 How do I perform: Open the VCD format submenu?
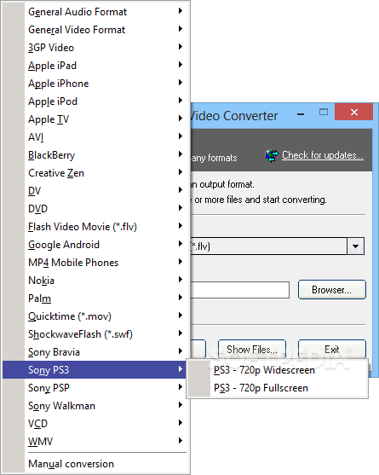95,423
